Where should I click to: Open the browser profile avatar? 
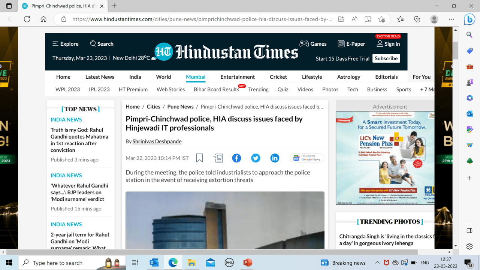pos(434,19)
